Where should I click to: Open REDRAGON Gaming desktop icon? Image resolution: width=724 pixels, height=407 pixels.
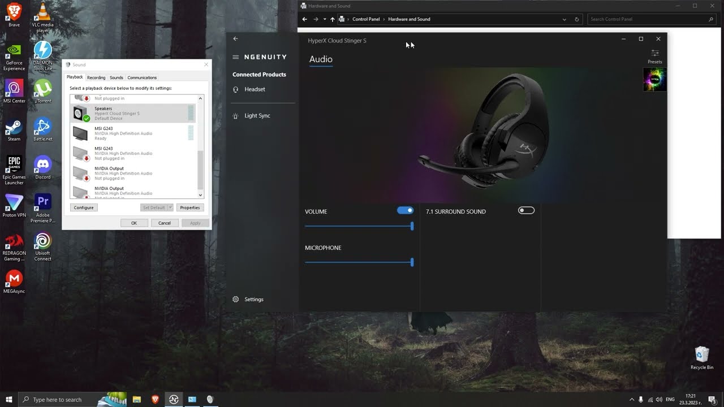14,247
